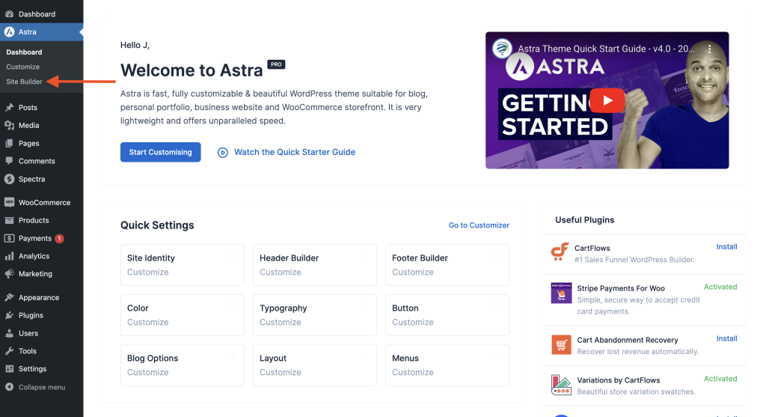Viewport: 766px width, 417px height.
Task: Click the Plugins plug icon
Action: tap(9, 315)
